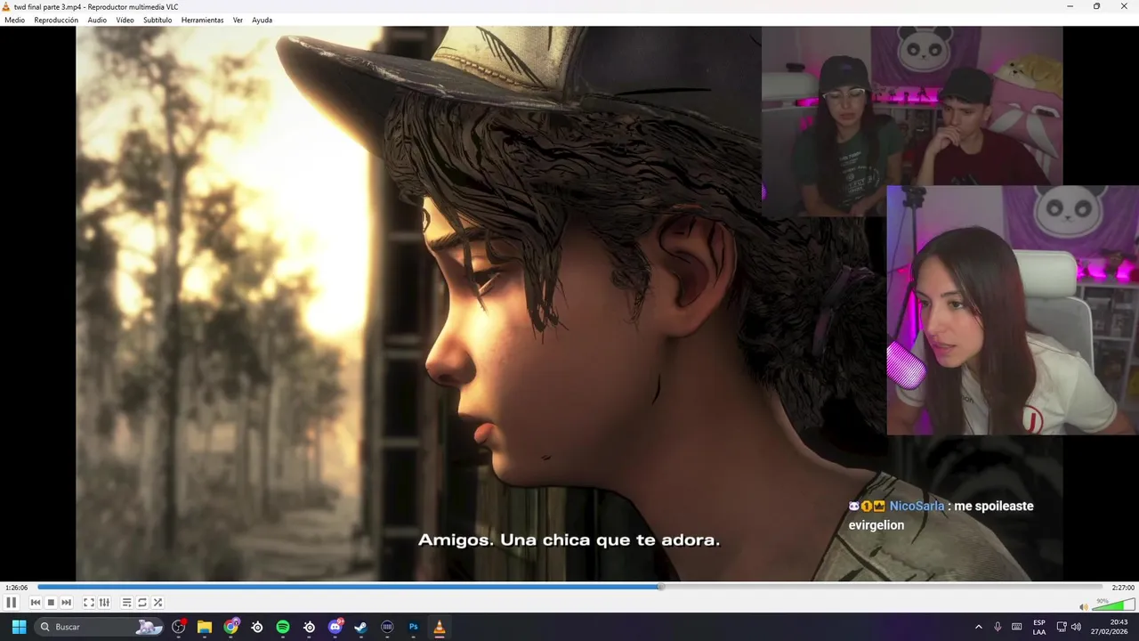
Task: Open the Herramientas menu
Action: pyautogui.click(x=202, y=20)
